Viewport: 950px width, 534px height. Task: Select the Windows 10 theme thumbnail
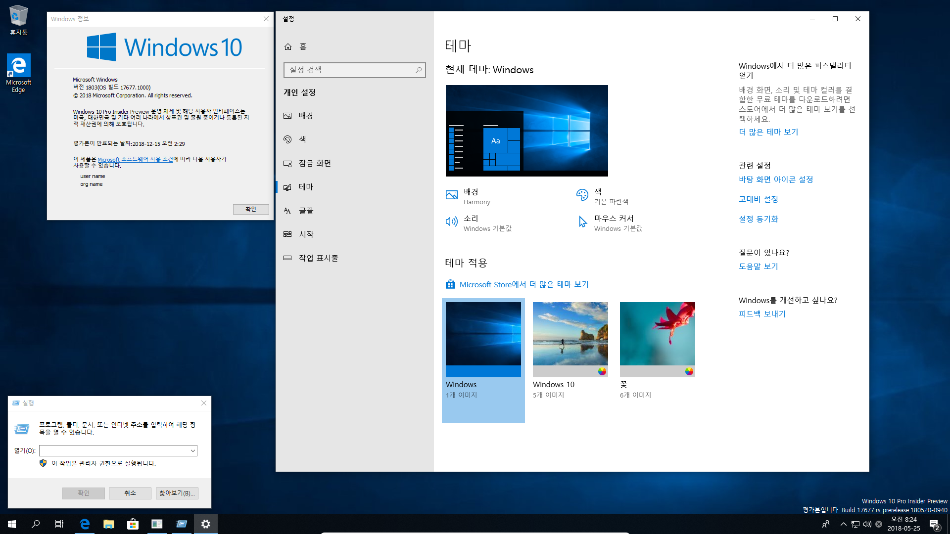click(x=570, y=339)
